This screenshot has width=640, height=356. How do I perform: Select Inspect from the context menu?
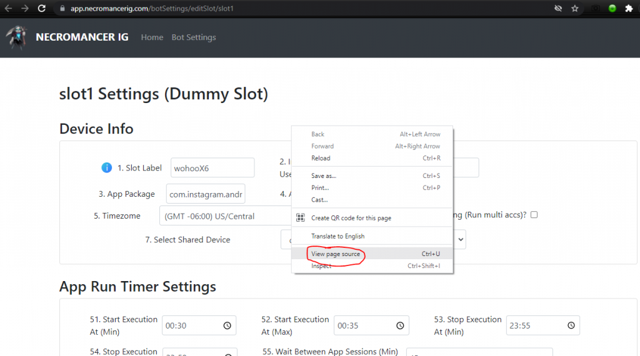click(x=372, y=266)
